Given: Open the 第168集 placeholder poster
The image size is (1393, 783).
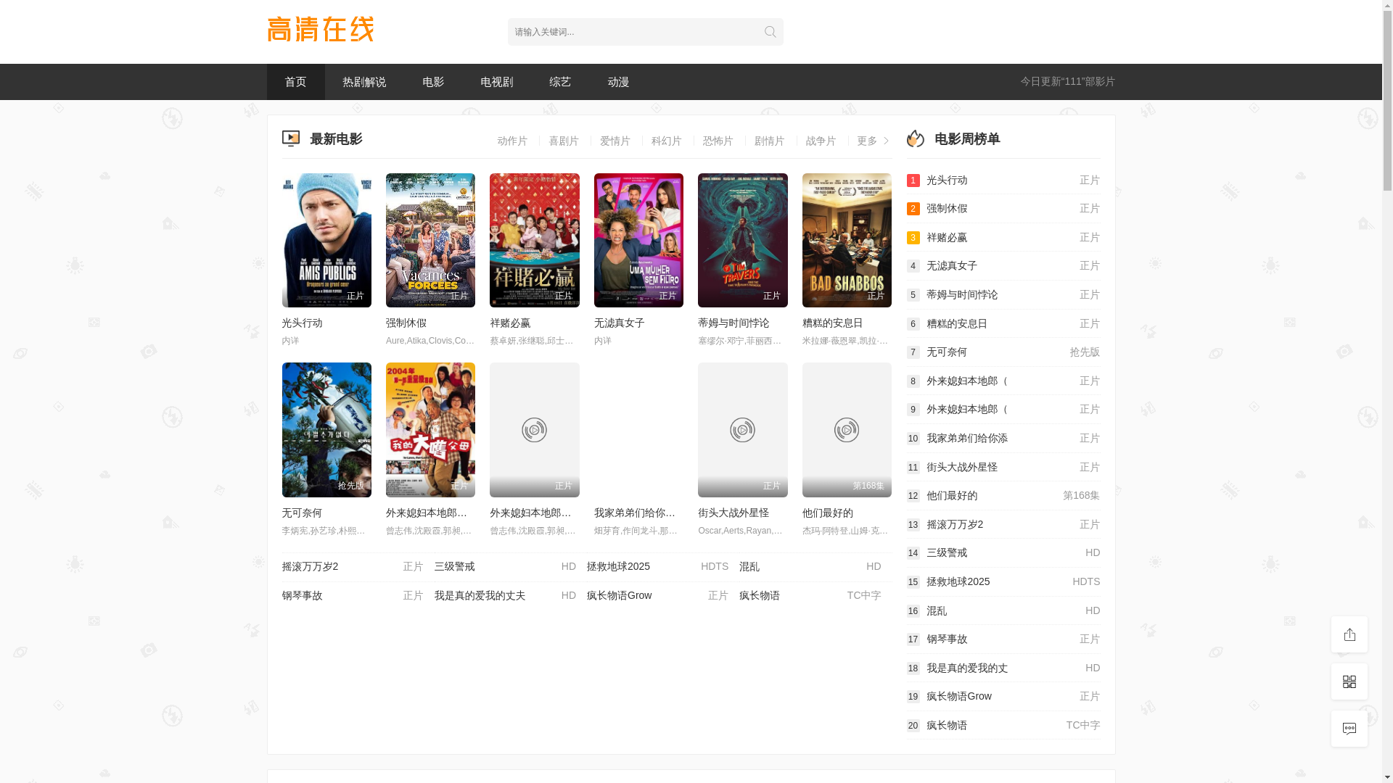Looking at the screenshot, I should (847, 430).
